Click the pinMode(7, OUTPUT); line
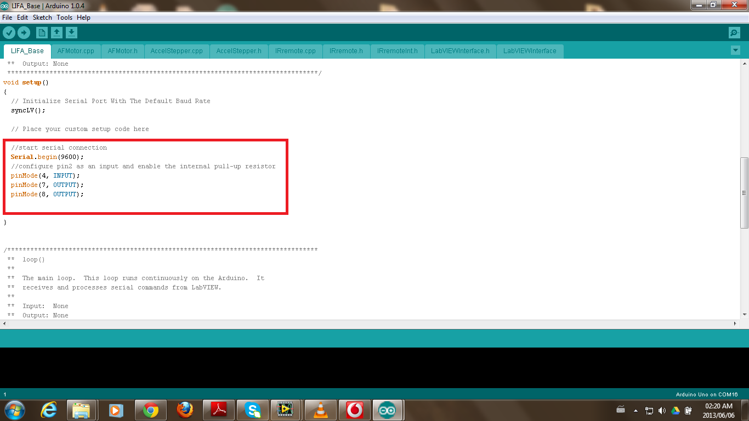 point(47,185)
